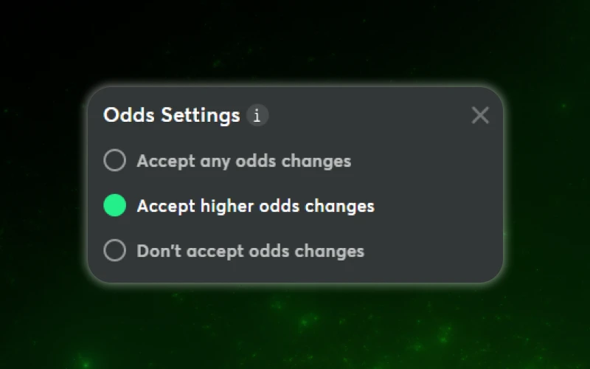The height and width of the screenshot is (369, 590).
Task: Click the 'Don't accept odds changes' label text
Action: point(250,251)
